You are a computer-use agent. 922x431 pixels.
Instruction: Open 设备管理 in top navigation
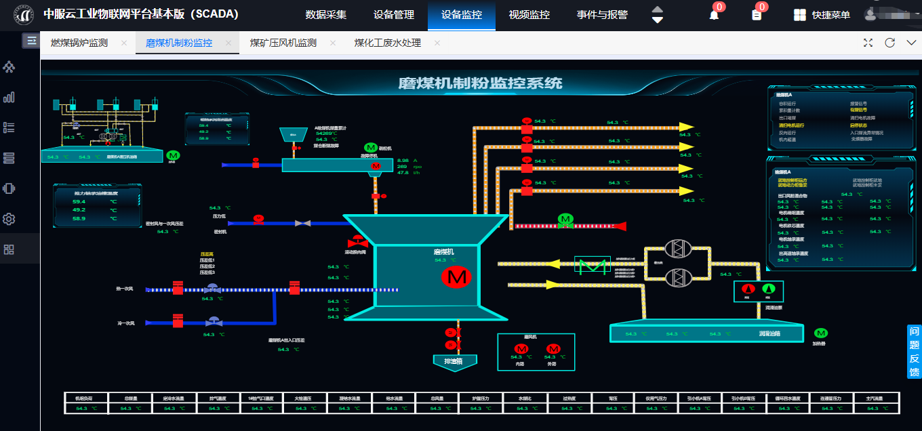pyautogui.click(x=394, y=15)
